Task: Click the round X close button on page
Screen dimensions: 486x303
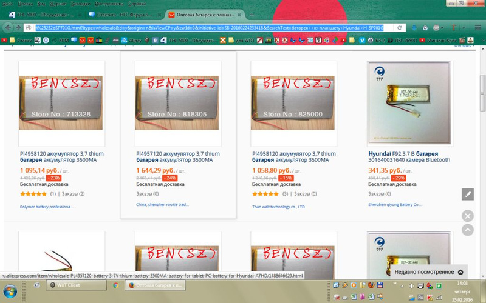Action: (x=468, y=216)
